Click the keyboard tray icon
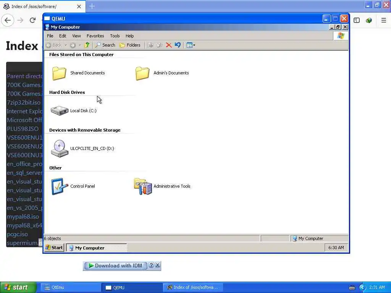This screenshot has height=293, width=391. [x=352, y=288]
